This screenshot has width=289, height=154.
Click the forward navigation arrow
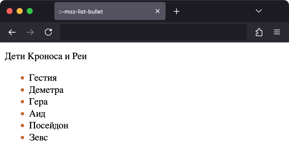(x=30, y=32)
